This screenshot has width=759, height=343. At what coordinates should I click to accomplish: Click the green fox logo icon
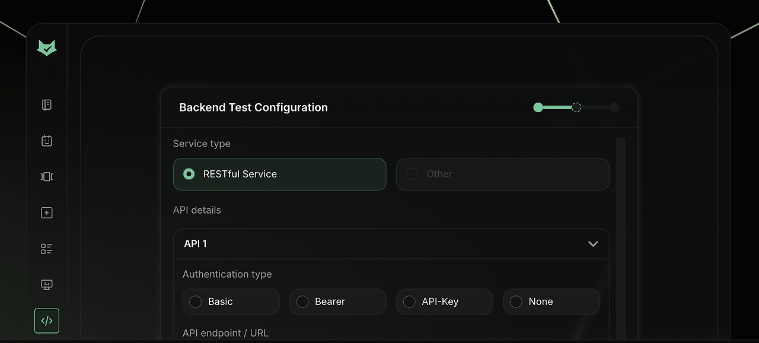[x=47, y=48]
